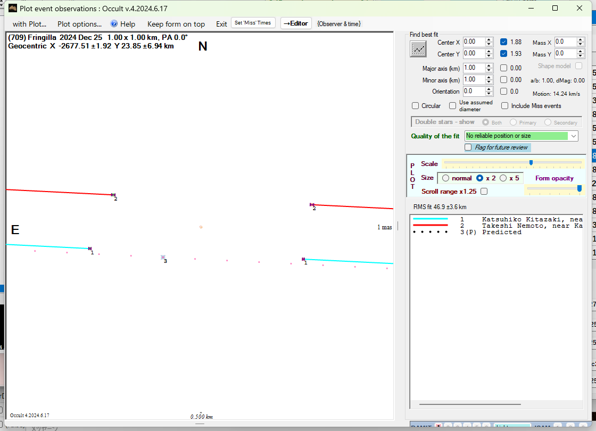Image resolution: width=596 pixels, height=431 pixels.
Task: Decrease the Major axis spinner value
Action: pyautogui.click(x=489, y=70)
